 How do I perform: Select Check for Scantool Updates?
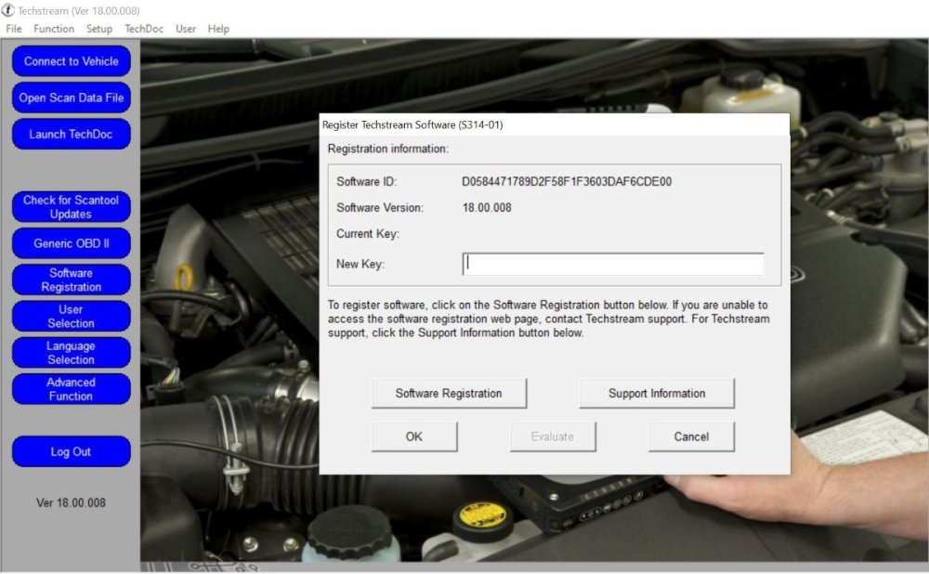click(71, 207)
